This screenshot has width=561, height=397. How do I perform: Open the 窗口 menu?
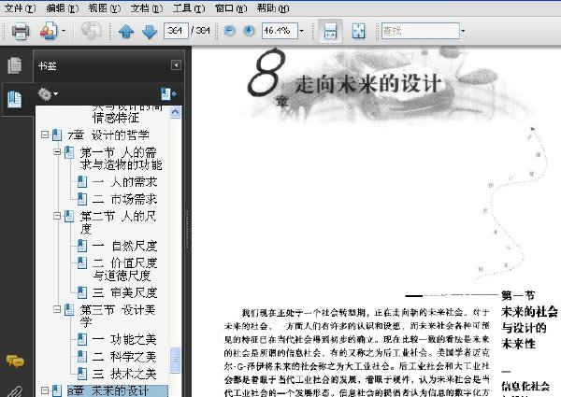coord(231,7)
